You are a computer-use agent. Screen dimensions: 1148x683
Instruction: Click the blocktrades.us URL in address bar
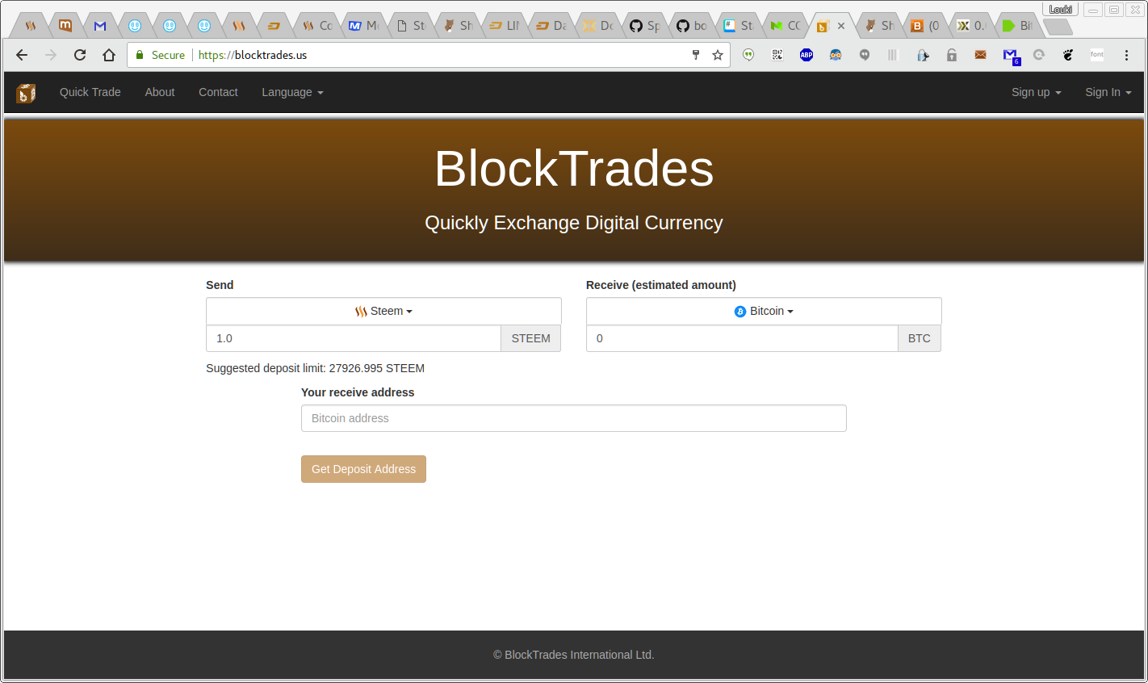pos(253,55)
